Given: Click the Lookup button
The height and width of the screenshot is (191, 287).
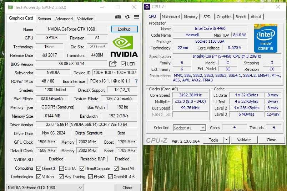Looking at the screenshot, I should pos(124,29).
